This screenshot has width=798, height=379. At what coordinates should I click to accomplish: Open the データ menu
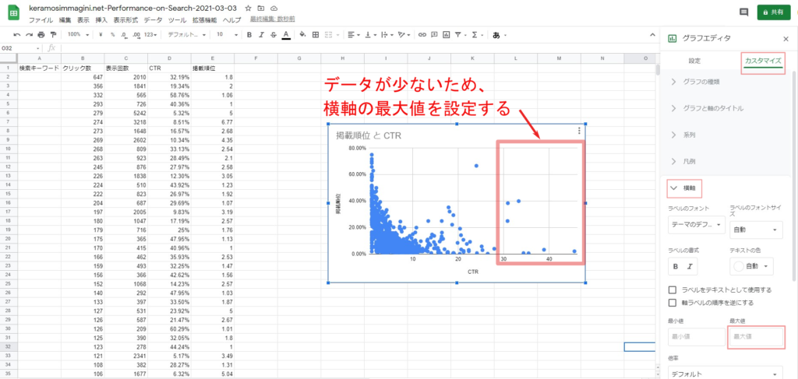[153, 19]
